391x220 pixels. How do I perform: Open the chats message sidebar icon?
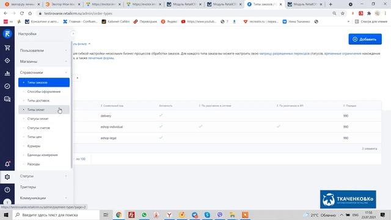pos(7,99)
